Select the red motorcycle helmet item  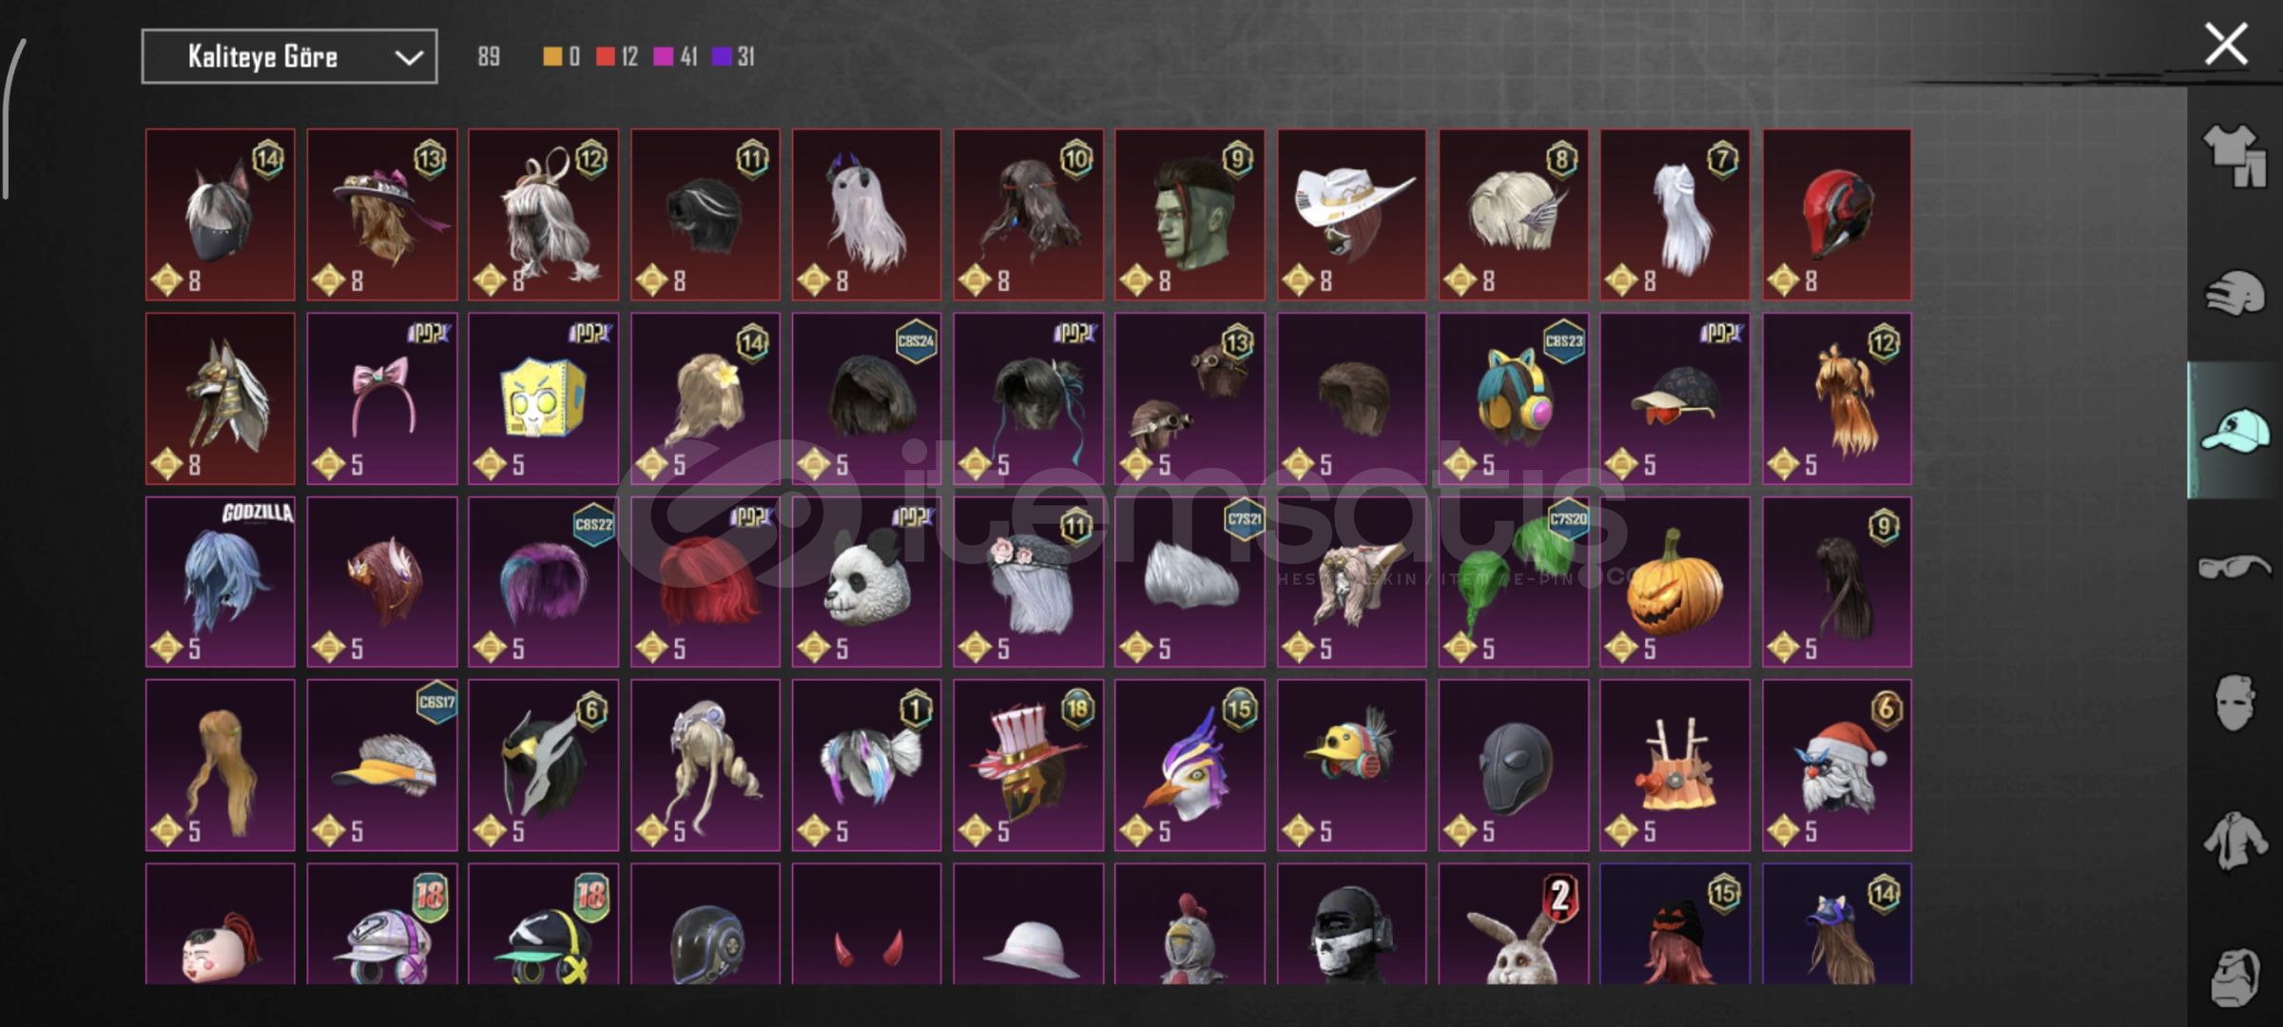tap(1836, 215)
